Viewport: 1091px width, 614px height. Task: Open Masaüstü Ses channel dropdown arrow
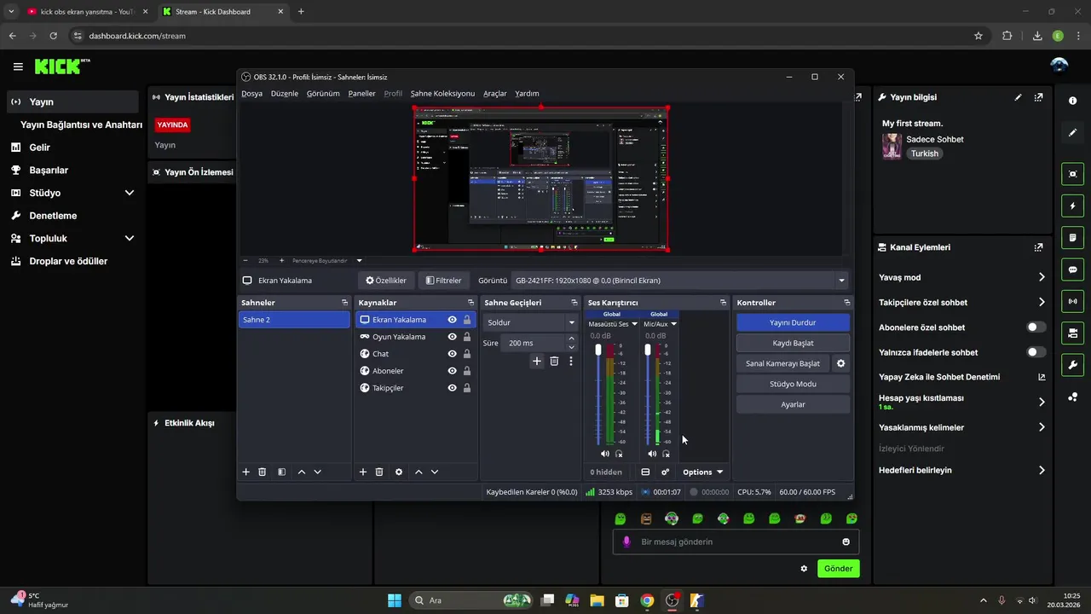[634, 324]
